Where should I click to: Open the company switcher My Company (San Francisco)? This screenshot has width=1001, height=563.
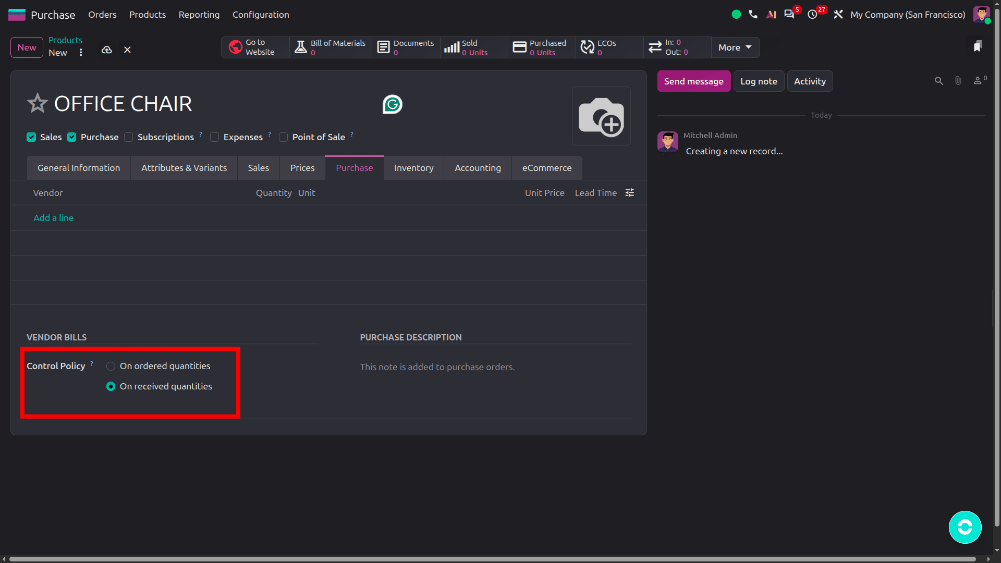click(908, 15)
